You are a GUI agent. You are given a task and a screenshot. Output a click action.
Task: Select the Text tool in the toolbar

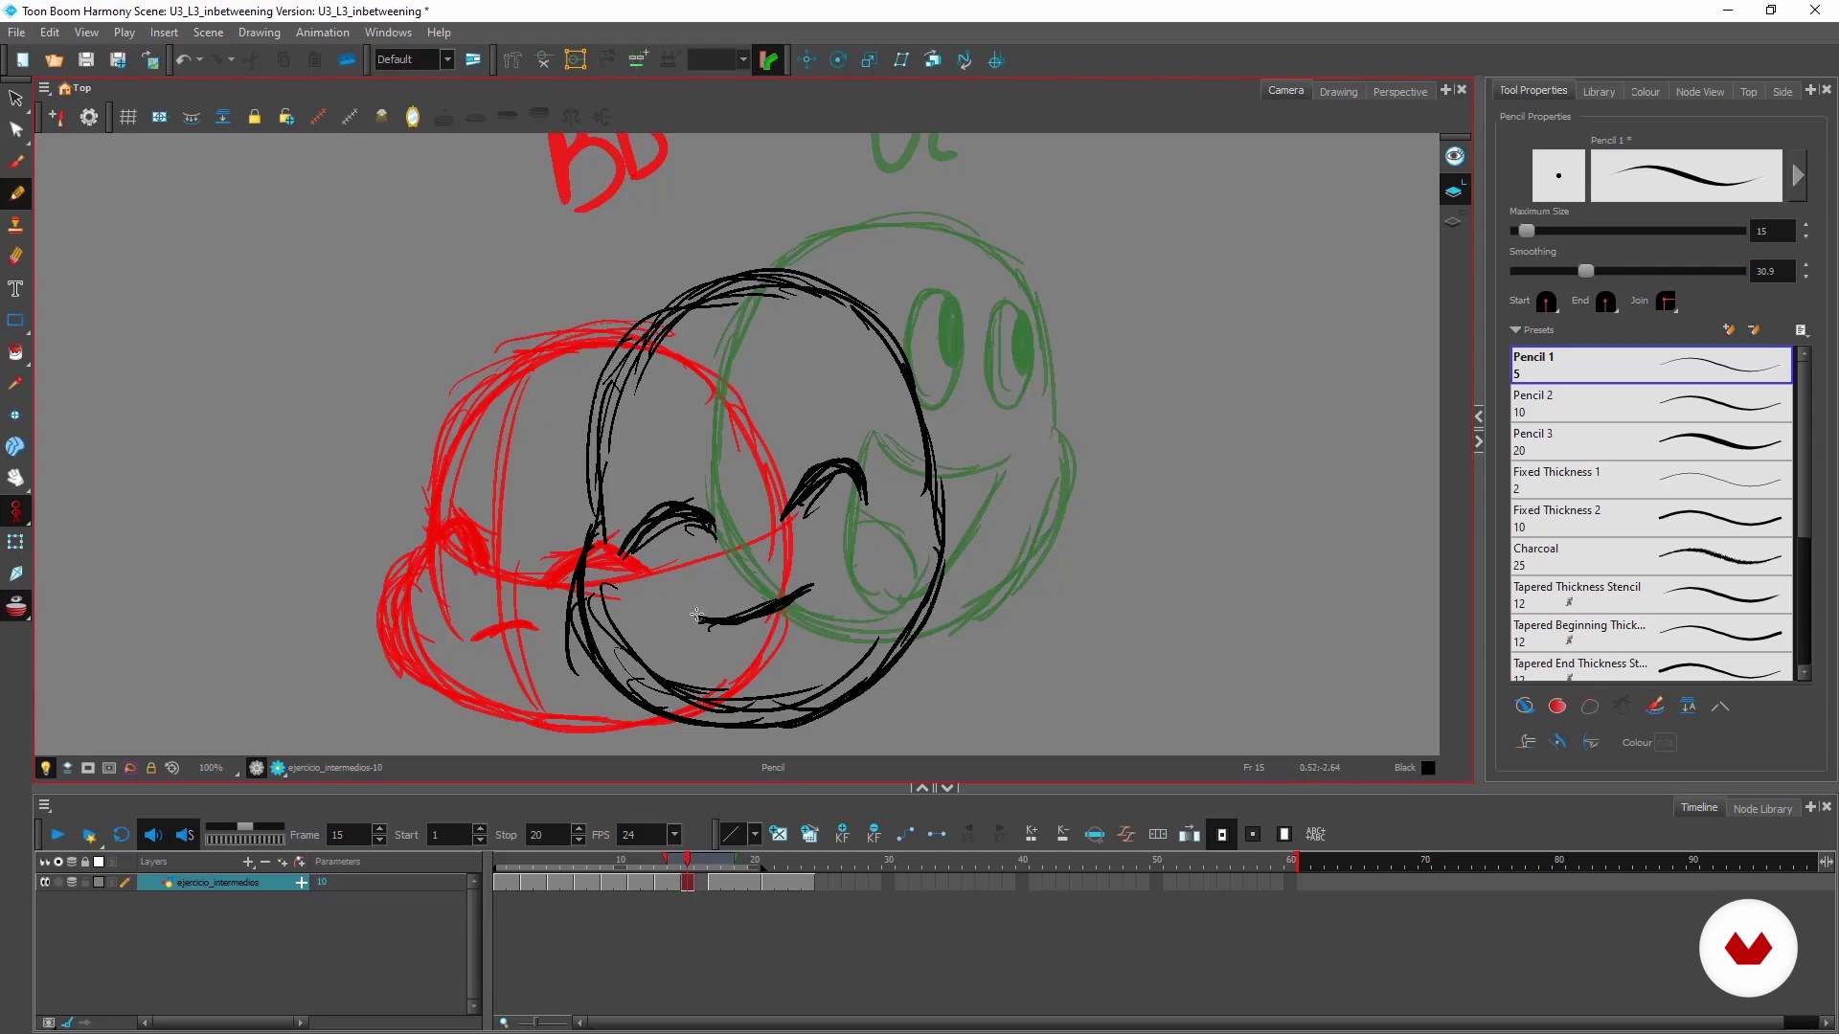15,288
